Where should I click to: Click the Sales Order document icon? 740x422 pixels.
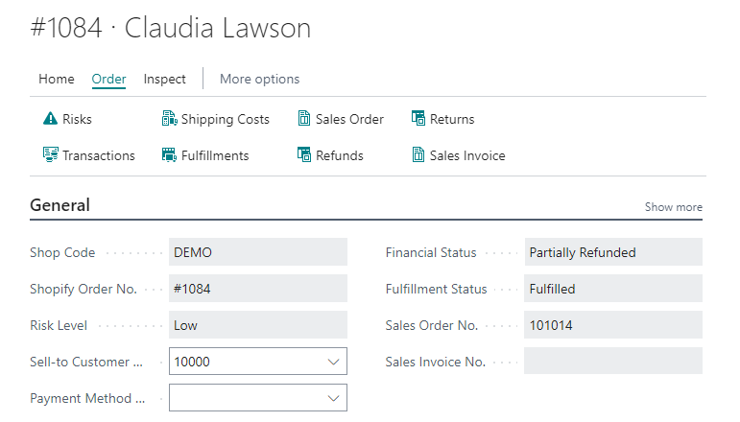pos(304,119)
